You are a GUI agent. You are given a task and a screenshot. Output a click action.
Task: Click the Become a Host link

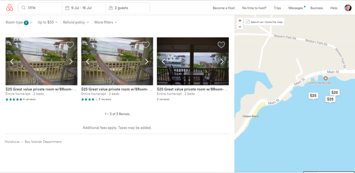[x=224, y=8]
